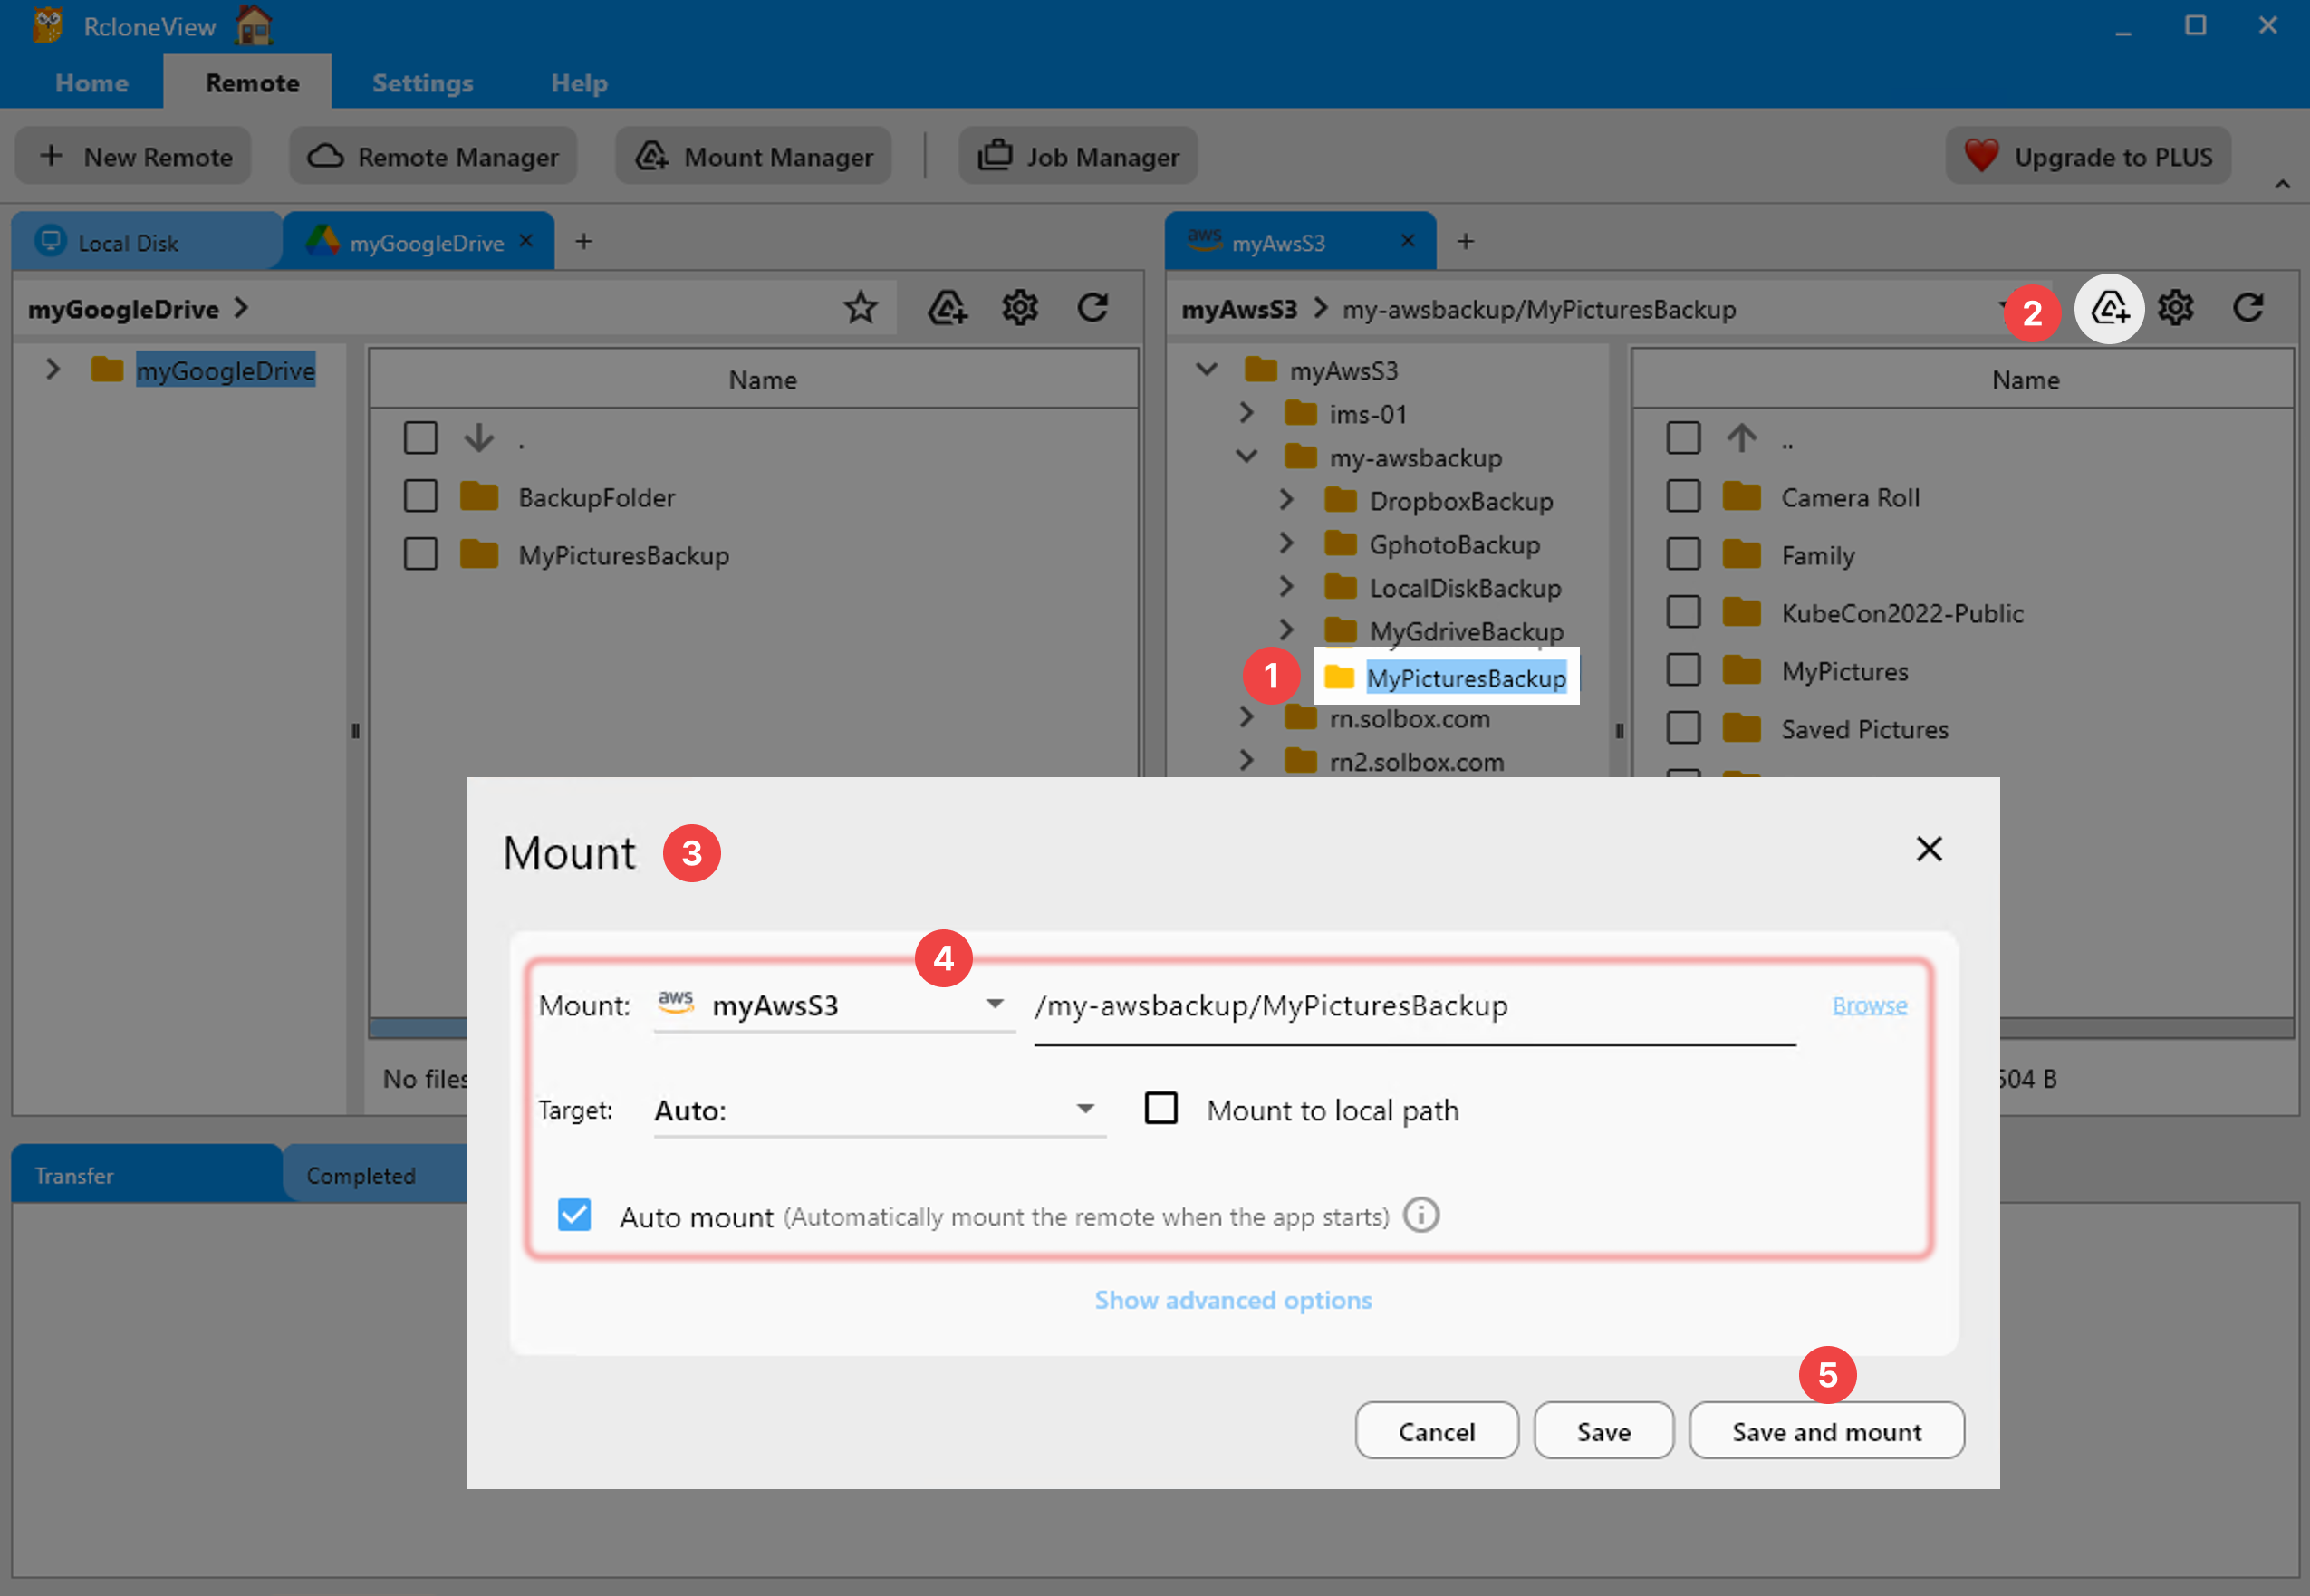Switch to the Settings menu tab
2310x1596 pixels.
coord(422,83)
